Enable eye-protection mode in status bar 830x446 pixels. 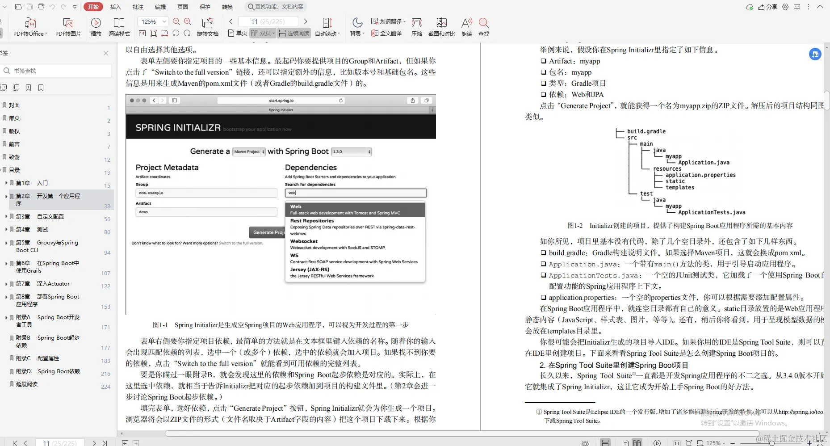(585, 443)
